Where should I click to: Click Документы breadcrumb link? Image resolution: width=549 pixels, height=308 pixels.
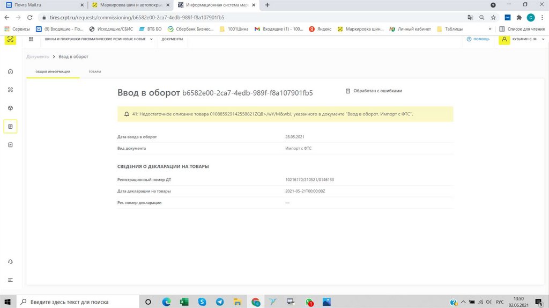pyautogui.click(x=38, y=56)
